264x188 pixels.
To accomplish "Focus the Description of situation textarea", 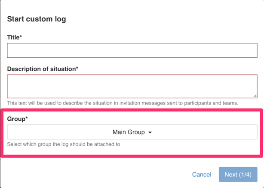I will coord(132,86).
